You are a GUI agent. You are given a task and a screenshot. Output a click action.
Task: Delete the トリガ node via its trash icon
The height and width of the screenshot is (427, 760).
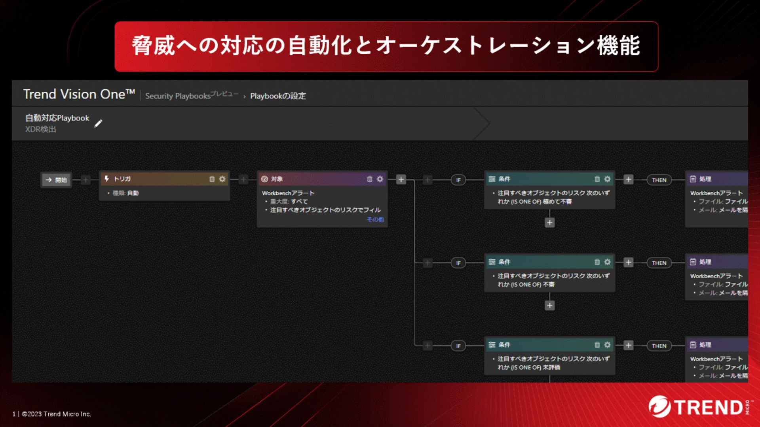212,179
